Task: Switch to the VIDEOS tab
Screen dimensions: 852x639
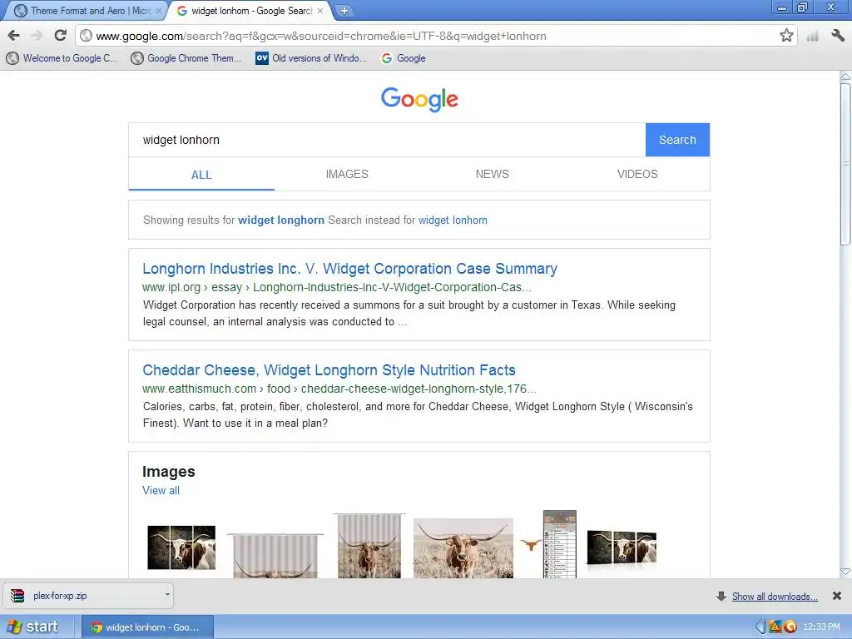Action: [637, 174]
